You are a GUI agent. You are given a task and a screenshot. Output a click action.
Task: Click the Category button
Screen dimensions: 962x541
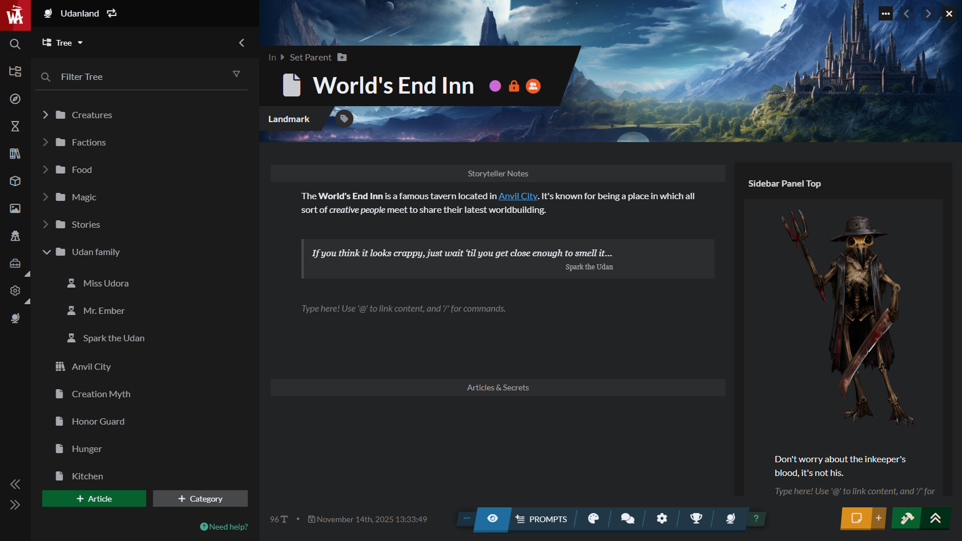coord(200,498)
